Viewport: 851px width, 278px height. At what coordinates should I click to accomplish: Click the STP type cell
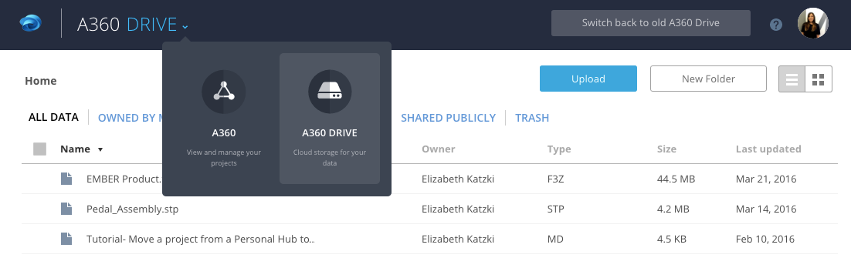pyautogui.click(x=556, y=209)
